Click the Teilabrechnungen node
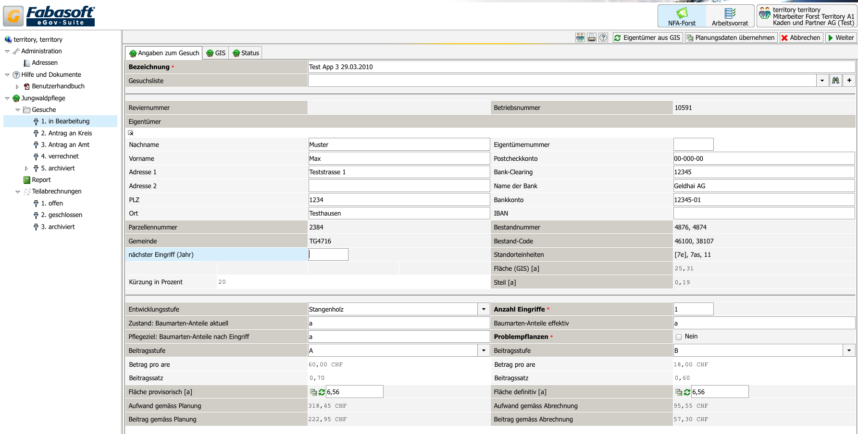Screen dimensions: 858x434 point(52,192)
